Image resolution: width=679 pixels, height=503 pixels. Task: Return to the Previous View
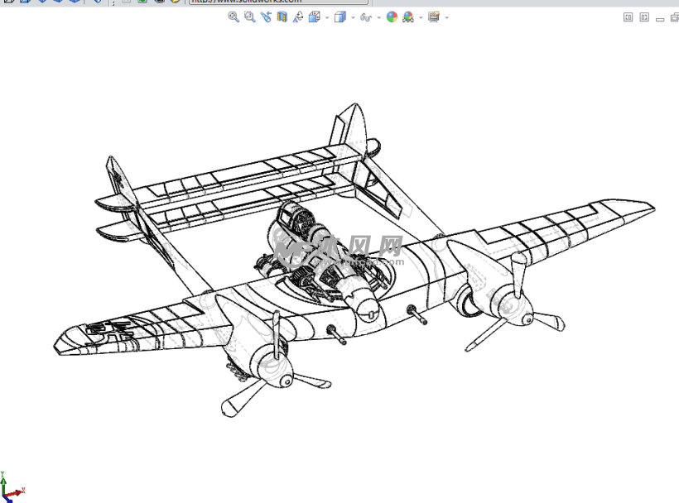(266, 17)
